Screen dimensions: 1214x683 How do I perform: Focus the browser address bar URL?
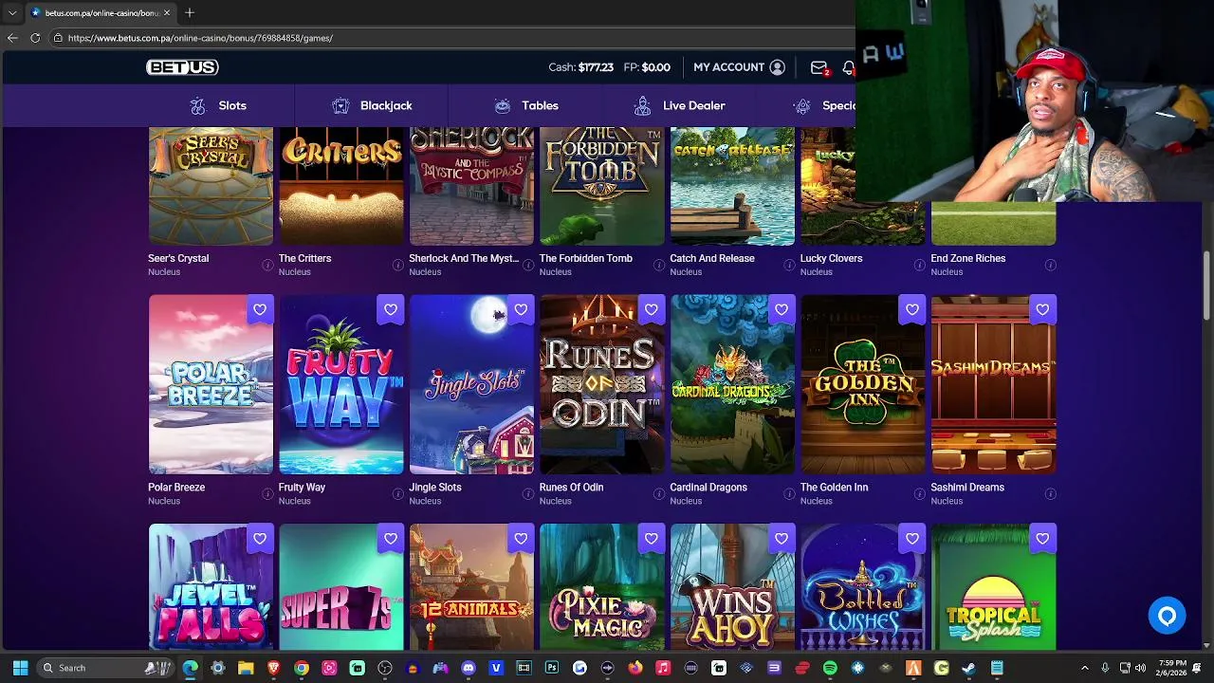[200, 38]
